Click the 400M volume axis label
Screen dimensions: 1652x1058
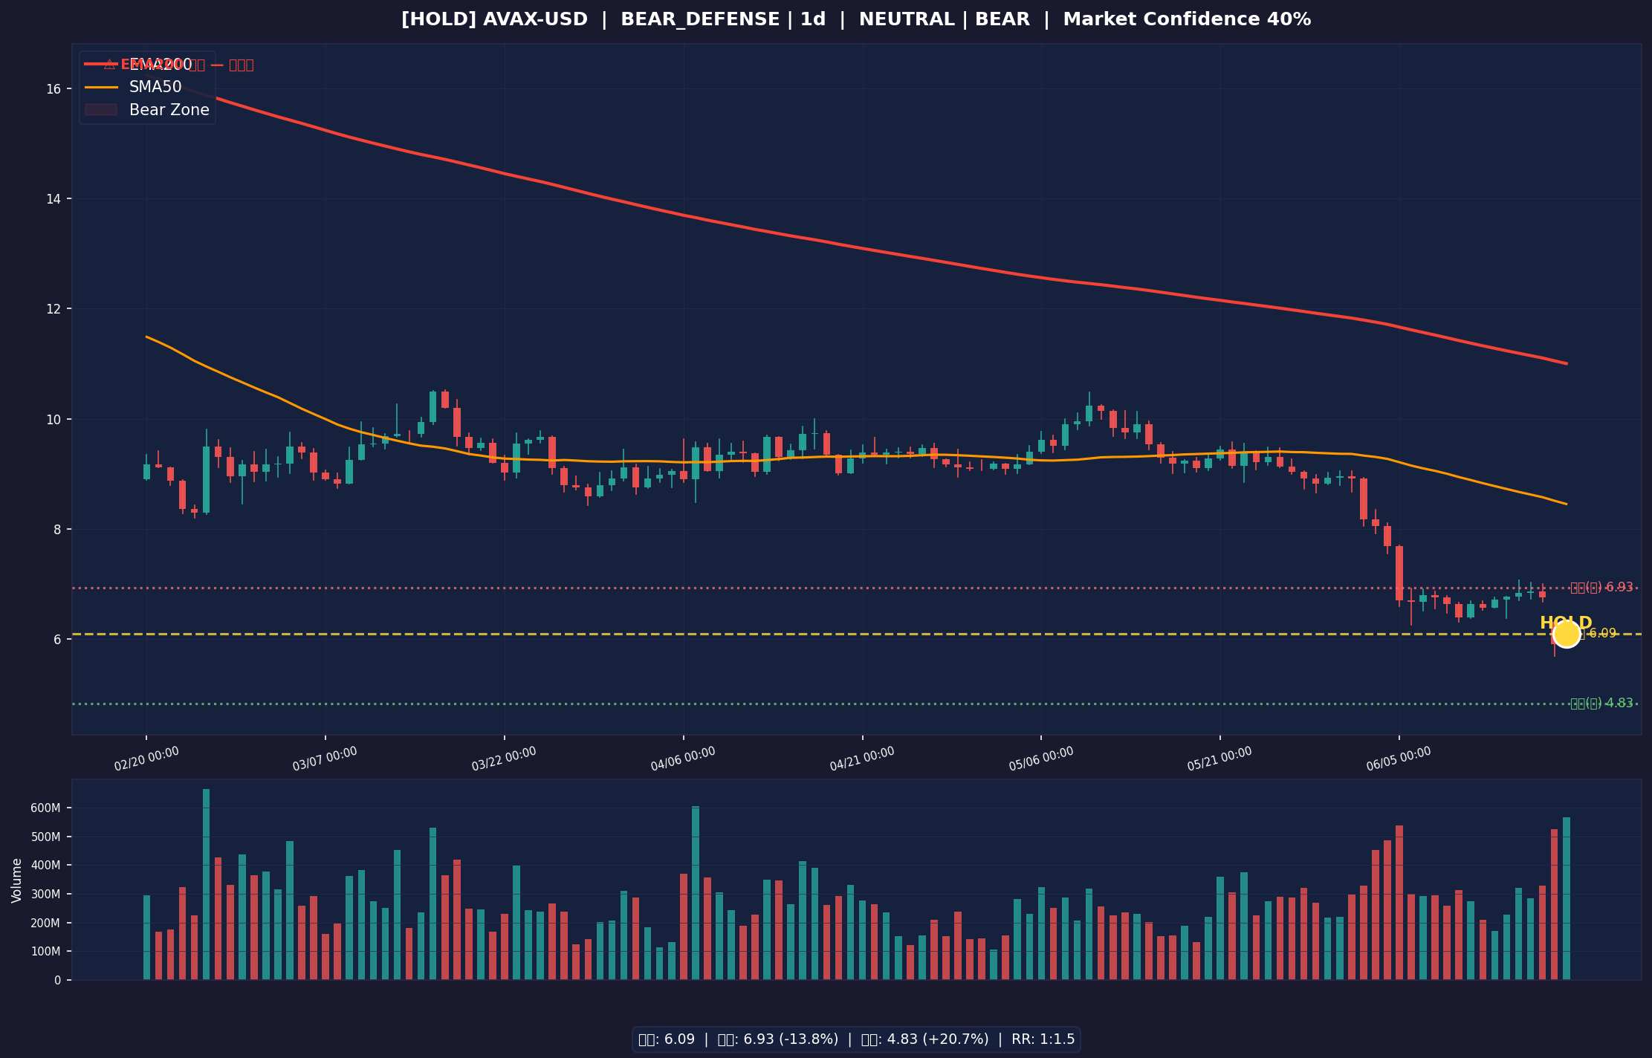47,866
